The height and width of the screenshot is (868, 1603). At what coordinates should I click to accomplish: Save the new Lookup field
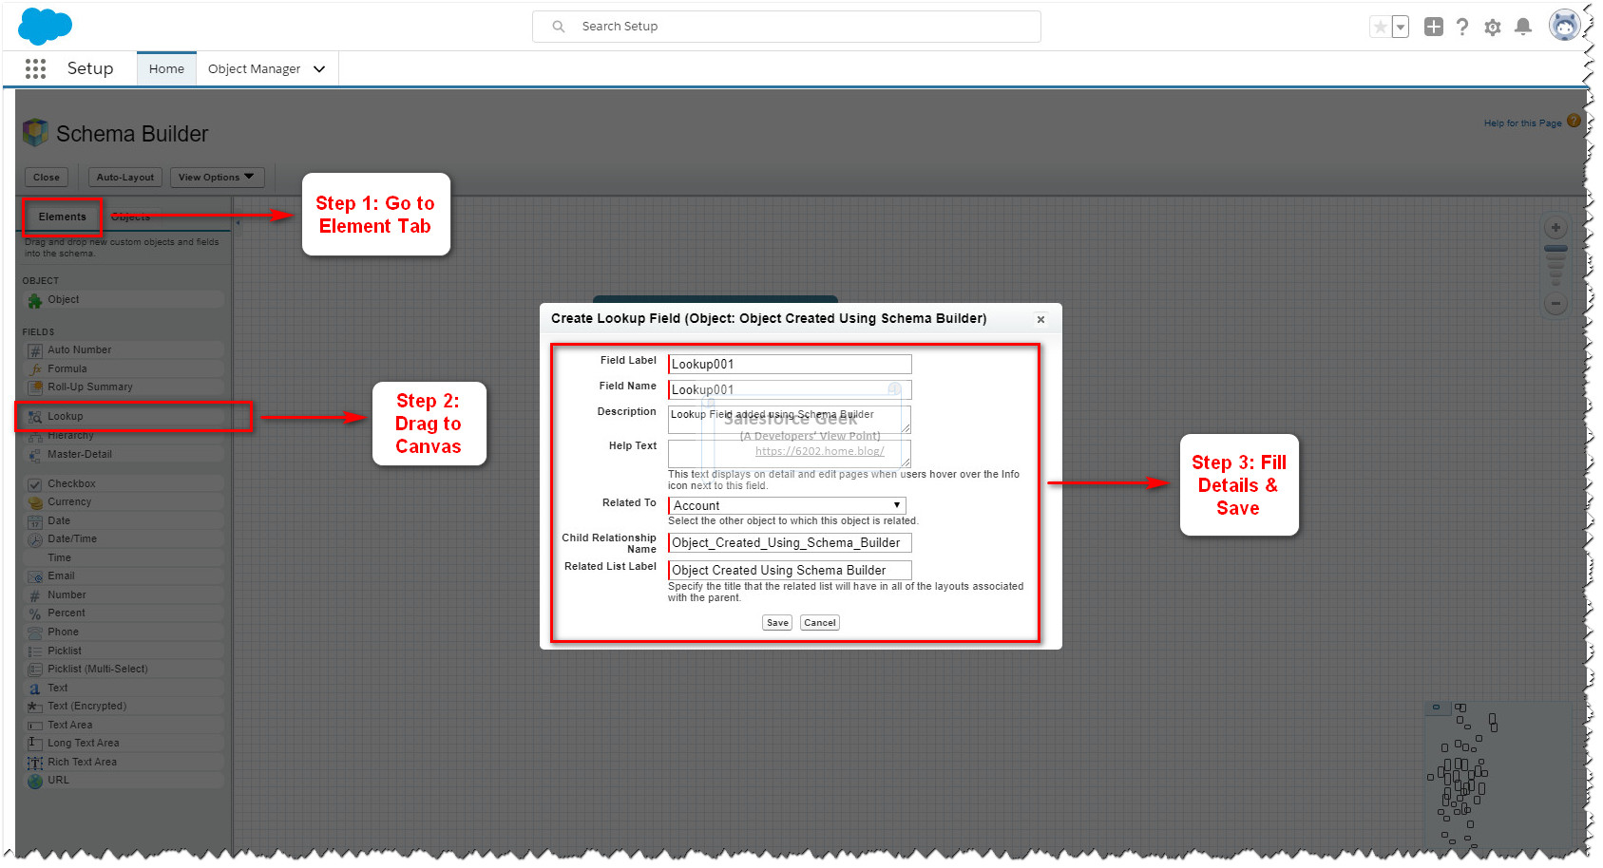click(776, 622)
